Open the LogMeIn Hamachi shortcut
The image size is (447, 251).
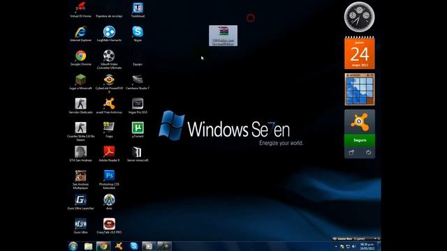109,34
